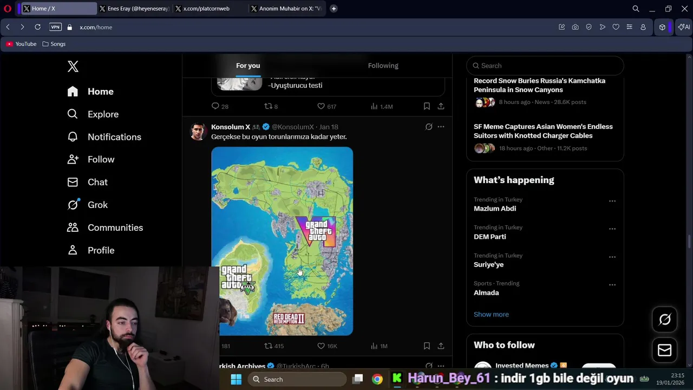Open more options for DEM Parti trend
Image resolution: width=693 pixels, height=390 pixels.
coord(612,229)
